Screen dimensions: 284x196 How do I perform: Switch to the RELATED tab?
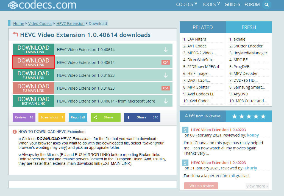pos(203,27)
